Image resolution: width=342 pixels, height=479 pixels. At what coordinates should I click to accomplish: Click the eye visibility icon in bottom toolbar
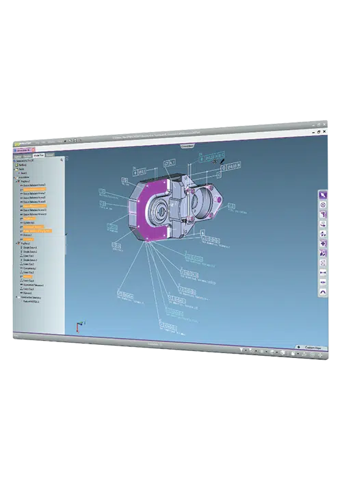[262, 352]
